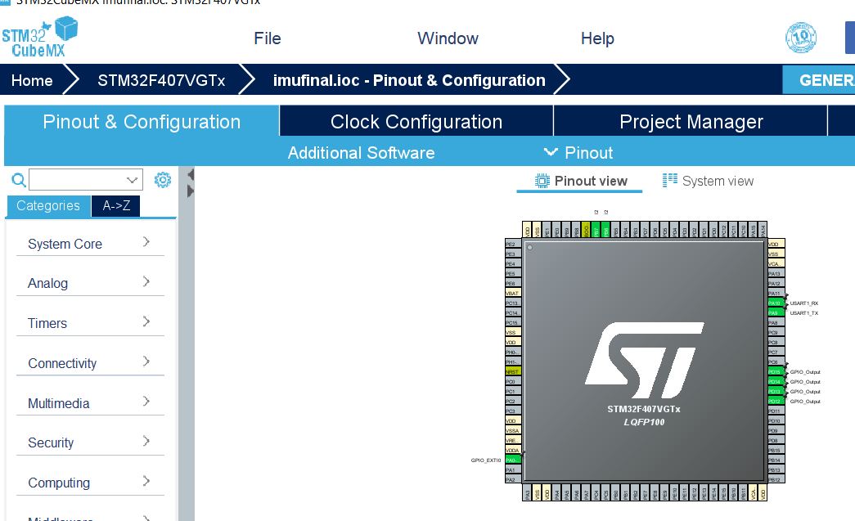Select the green PD14 GPIO_Output pin
The image size is (855, 521).
click(x=776, y=381)
